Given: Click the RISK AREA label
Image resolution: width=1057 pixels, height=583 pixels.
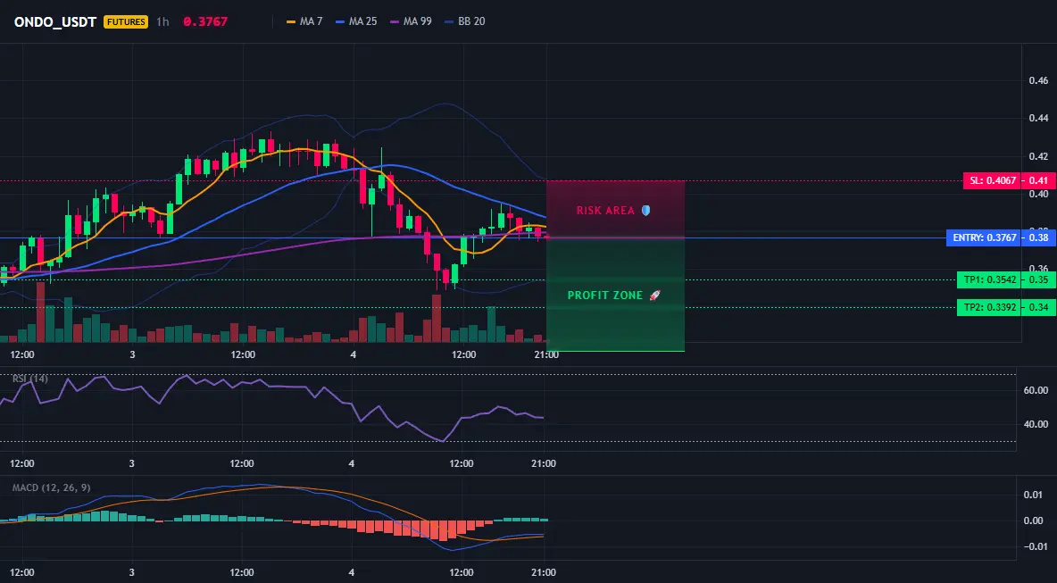Looking at the screenshot, I should tap(605, 211).
